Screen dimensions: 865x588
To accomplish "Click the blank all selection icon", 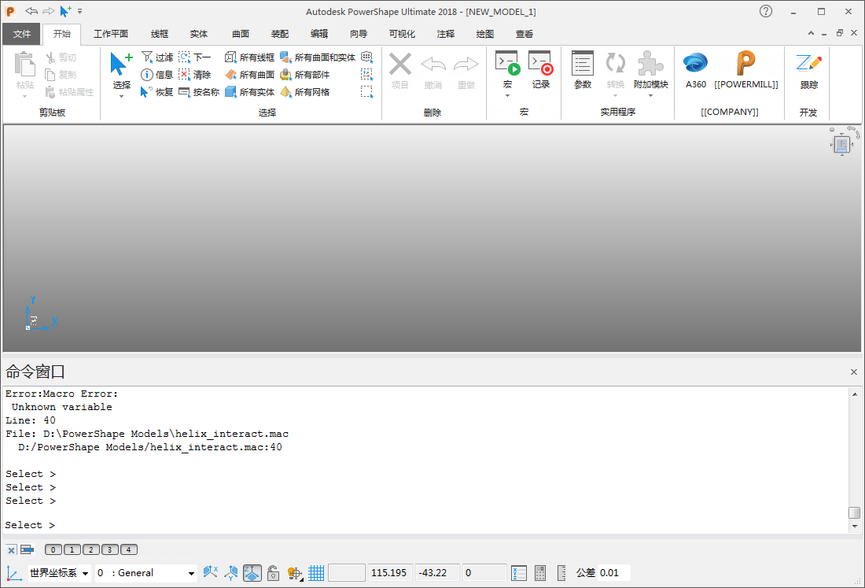I will point(367,57).
